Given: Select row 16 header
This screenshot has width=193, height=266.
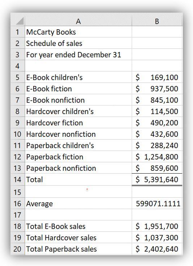Looking at the screenshot, I should pos(18,204).
